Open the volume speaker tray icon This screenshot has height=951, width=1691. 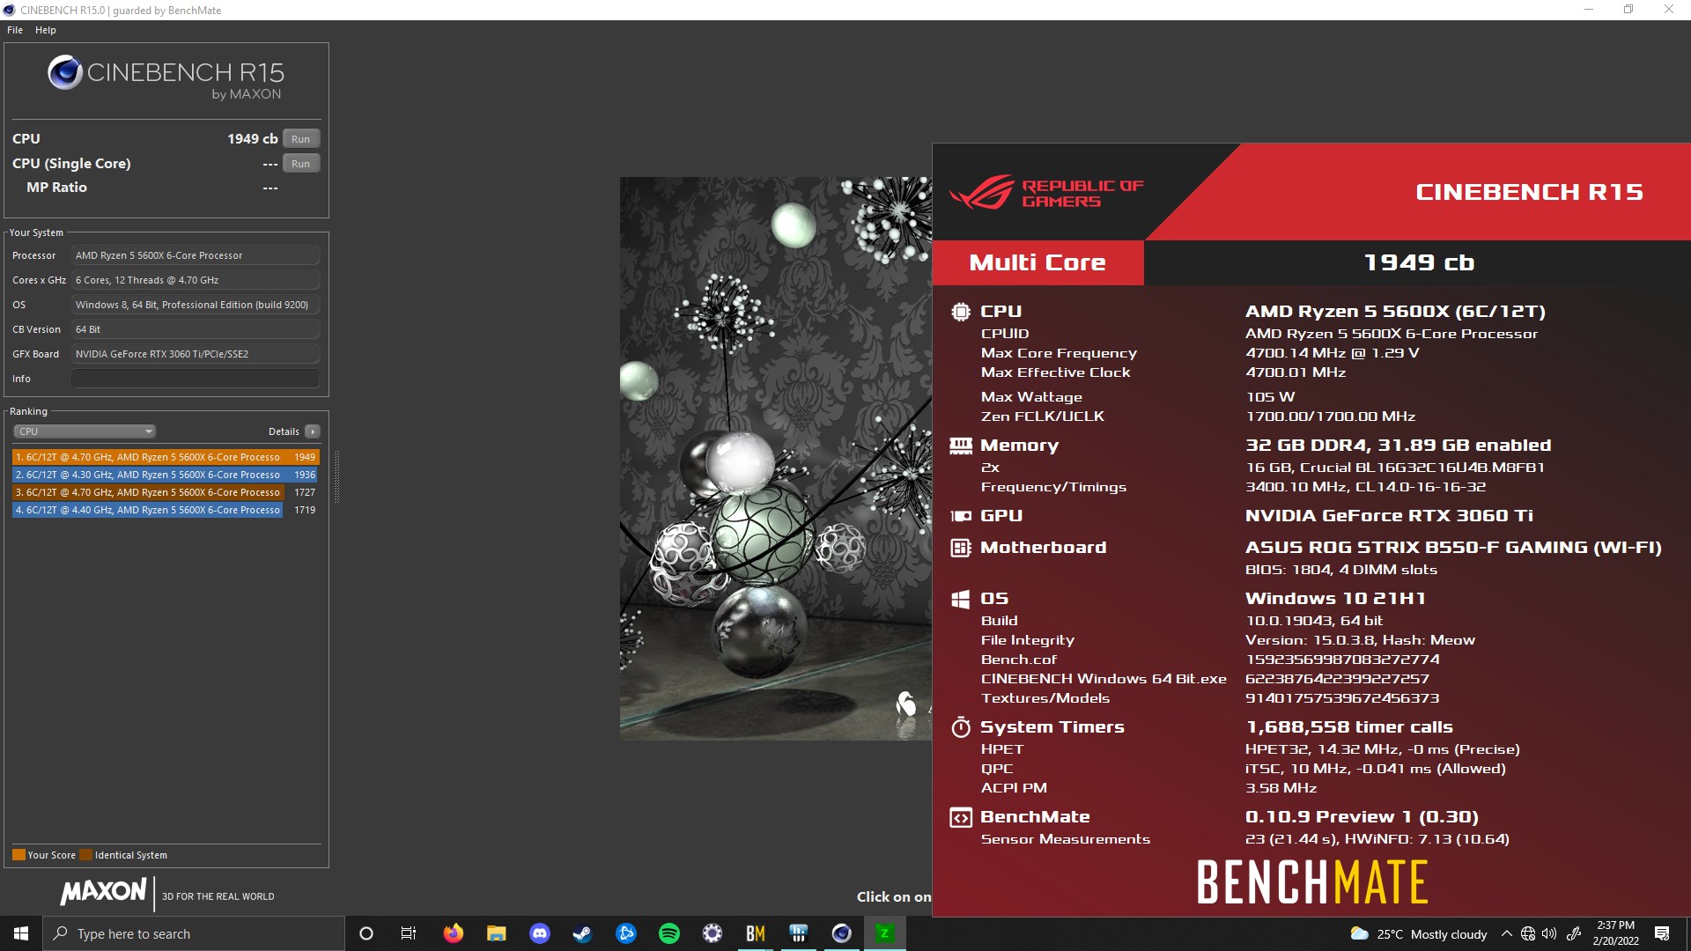(1549, 934)
